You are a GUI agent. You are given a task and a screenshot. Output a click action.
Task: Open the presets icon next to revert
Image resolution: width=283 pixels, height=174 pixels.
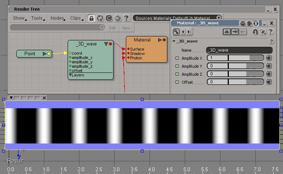tap(263, 32)
